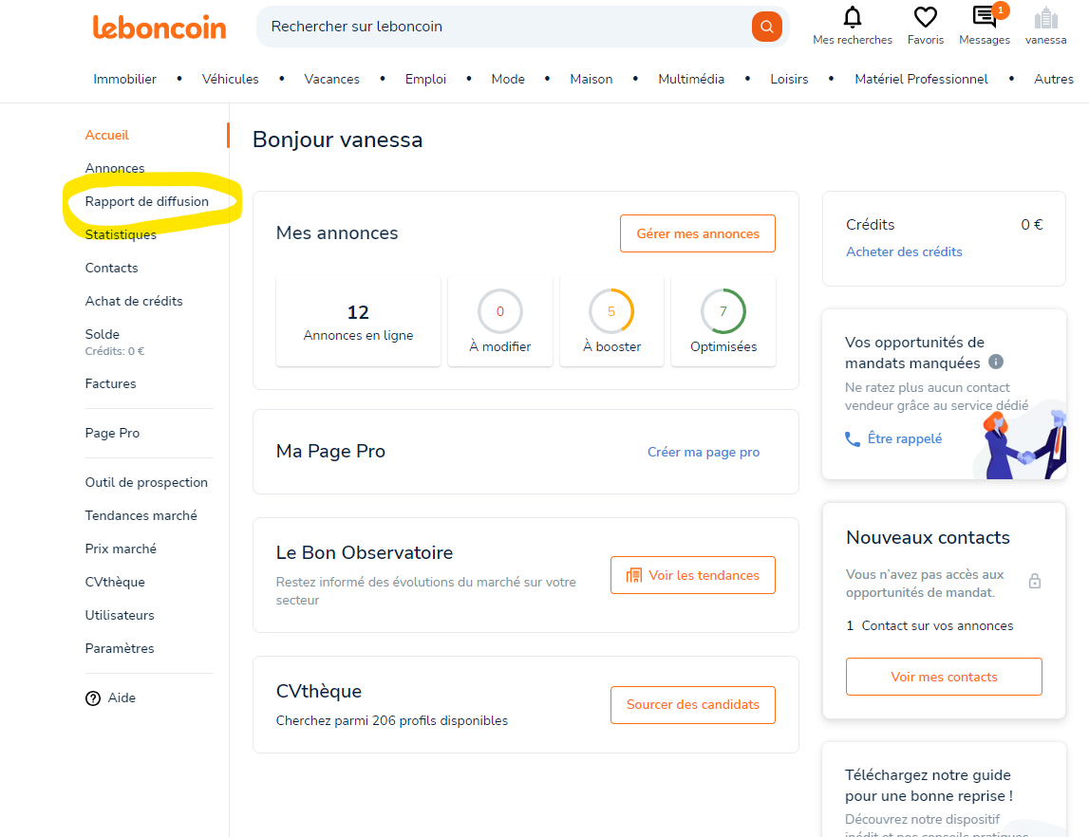Screen dimensions: 1089x837
Task: Click the Gérer mes annonces button
Action: tap(697, 233)
